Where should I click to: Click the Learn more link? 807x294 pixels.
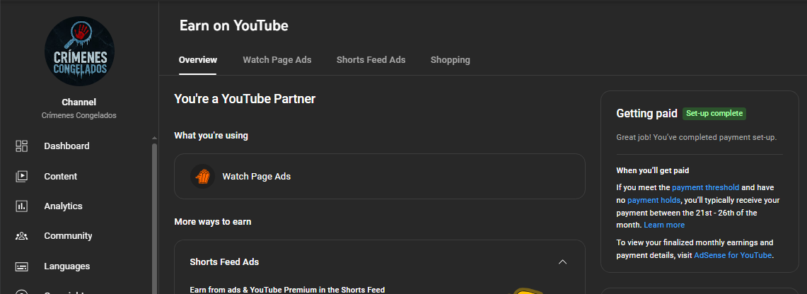click(x=664, y=225)
